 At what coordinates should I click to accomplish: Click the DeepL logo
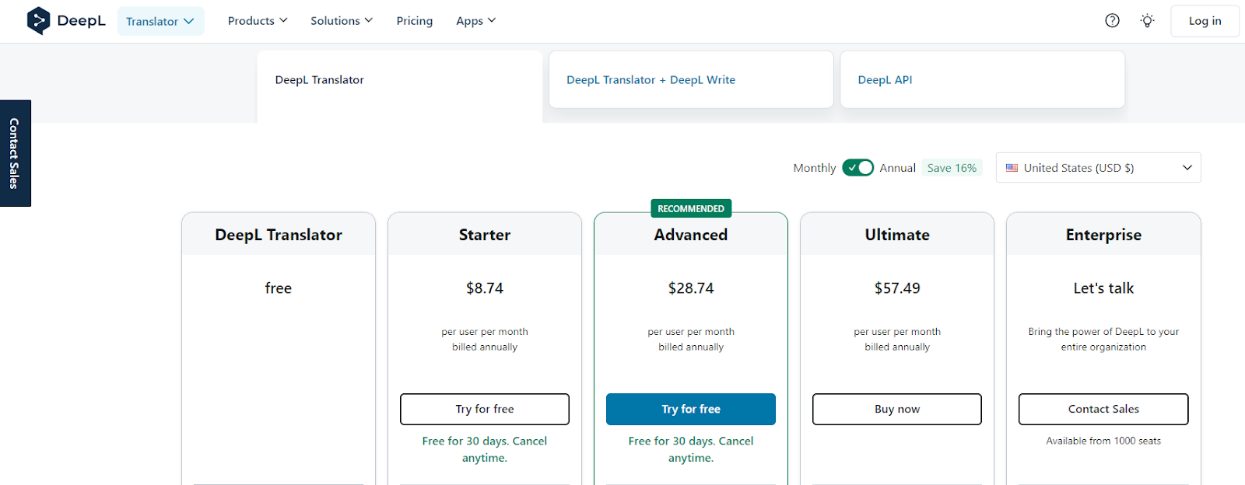[66, 20]
